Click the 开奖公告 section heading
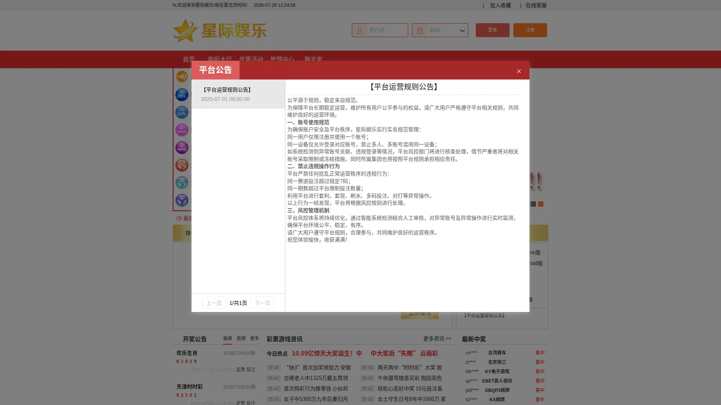 coord(195,339)
